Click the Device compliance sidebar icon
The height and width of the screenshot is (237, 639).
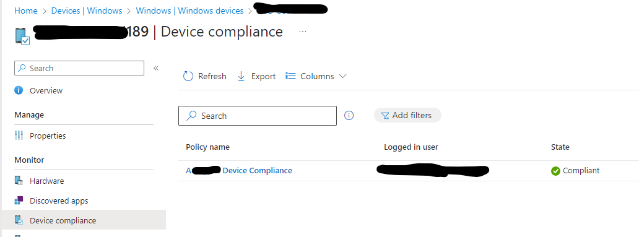[x=19, y=220]
